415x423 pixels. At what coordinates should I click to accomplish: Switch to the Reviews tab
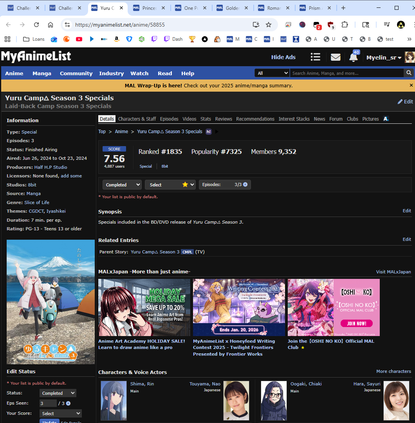click(x=224, y=119)
